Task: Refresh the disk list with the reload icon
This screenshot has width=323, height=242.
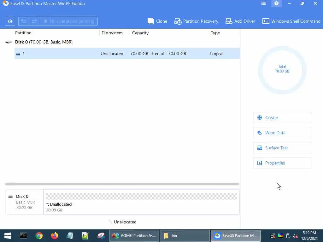Action: pyautogui.click(x=10, y=21)
